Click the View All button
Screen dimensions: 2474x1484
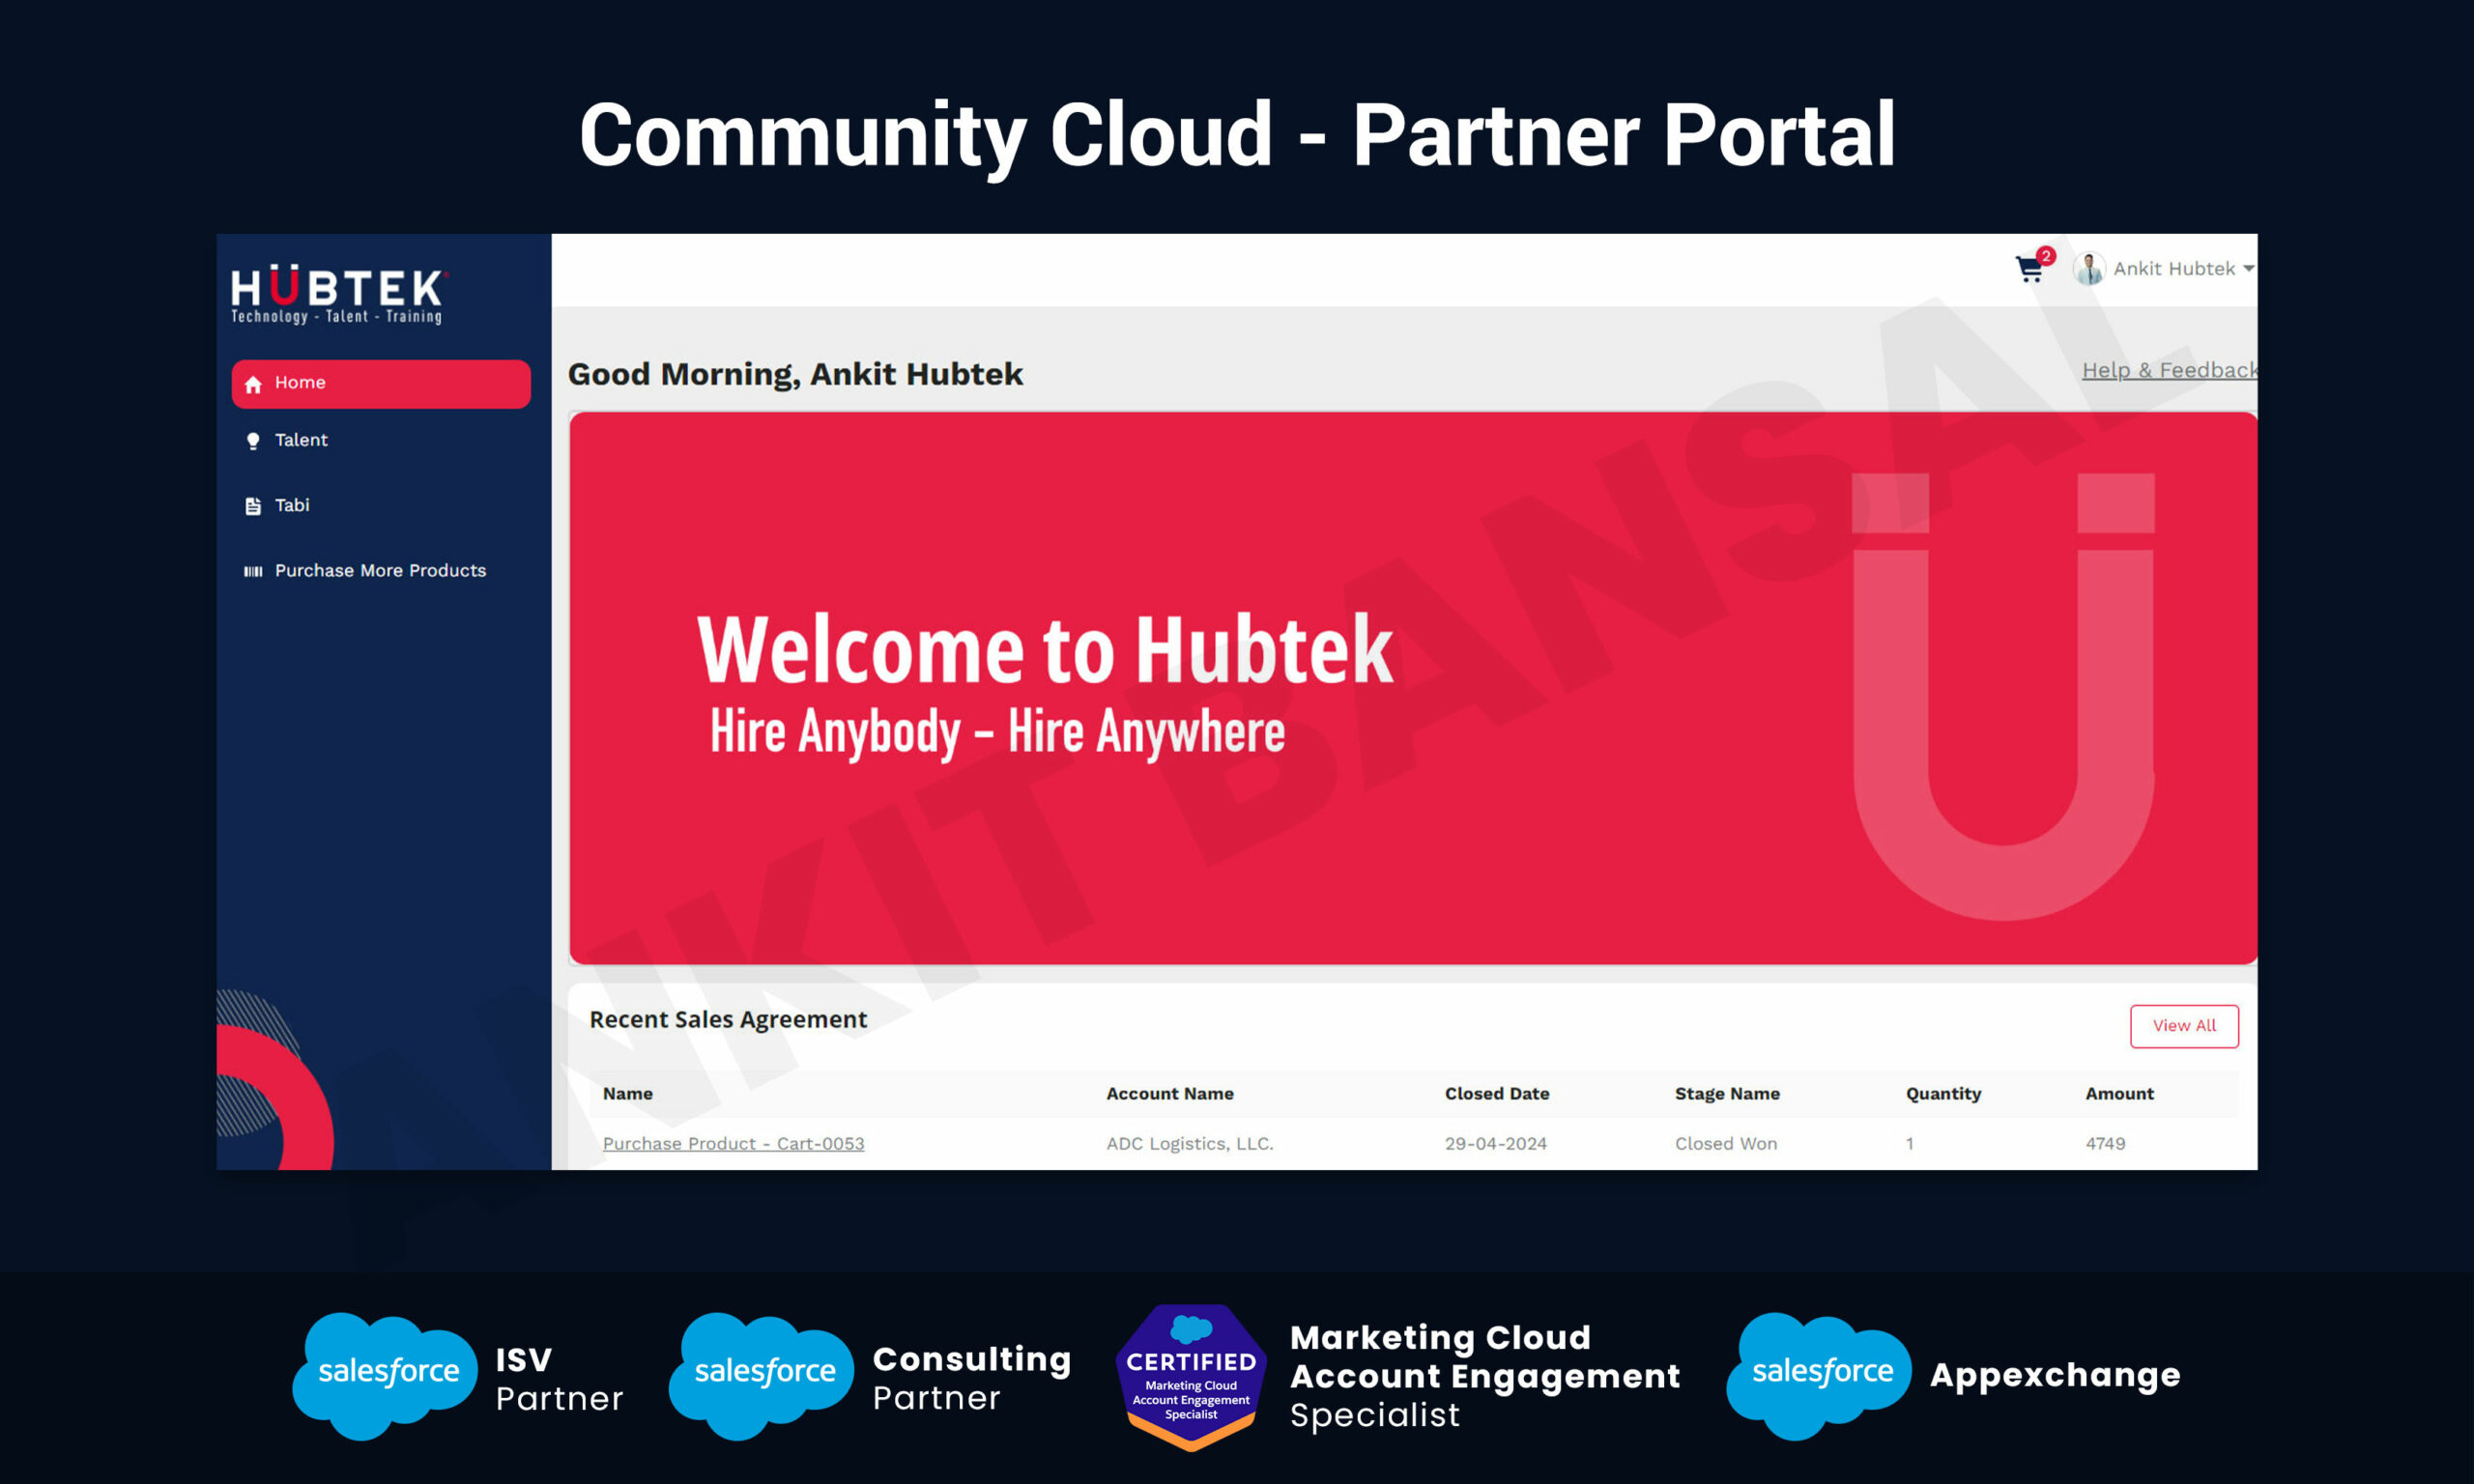pyautogui.click(x=2184, y=1026)
